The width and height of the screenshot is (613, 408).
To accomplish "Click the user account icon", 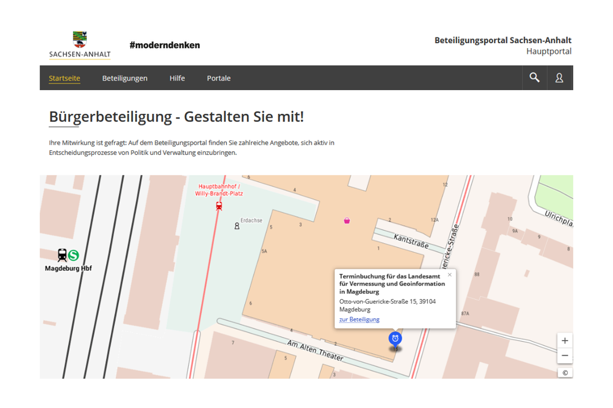I will click(x=559, y=78).
